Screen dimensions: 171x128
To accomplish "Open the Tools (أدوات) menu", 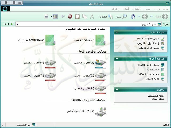I will [x=126, y=9].
